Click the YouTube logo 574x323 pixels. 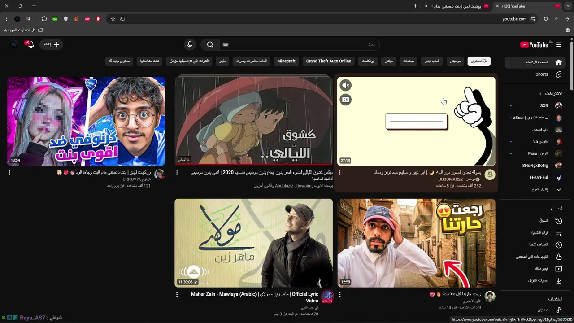tap(534, 44)
